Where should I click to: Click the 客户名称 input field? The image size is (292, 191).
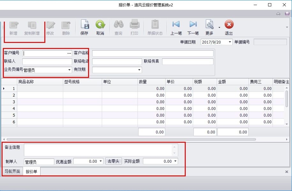pyautogui.click(x=153, y=53)
